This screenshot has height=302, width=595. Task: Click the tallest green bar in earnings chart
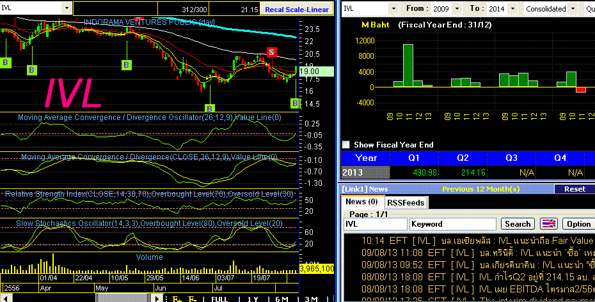coord(408,66)
